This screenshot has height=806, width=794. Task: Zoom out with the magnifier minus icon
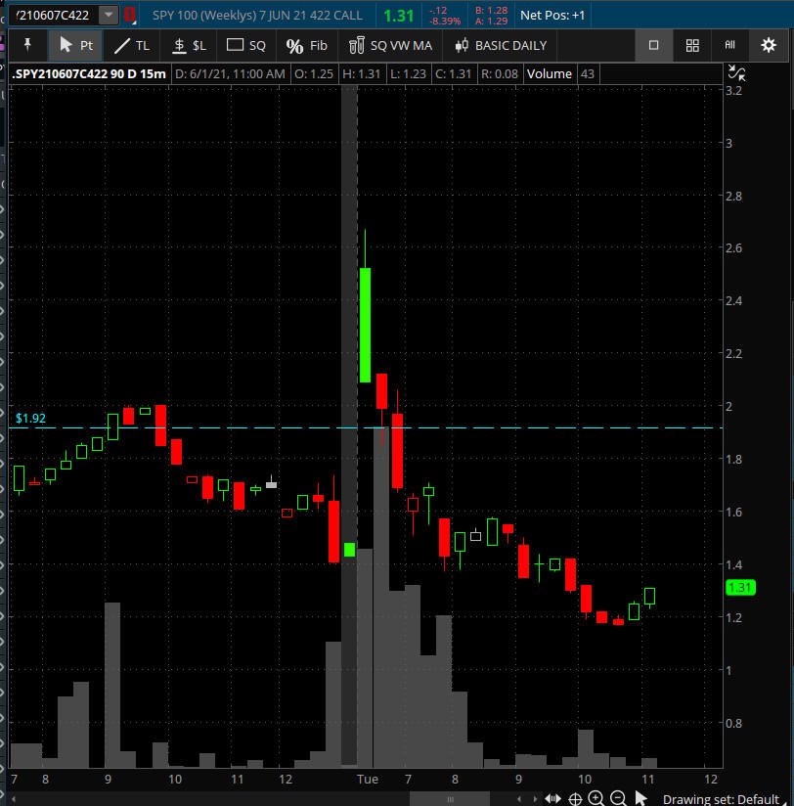coord(618,798)
